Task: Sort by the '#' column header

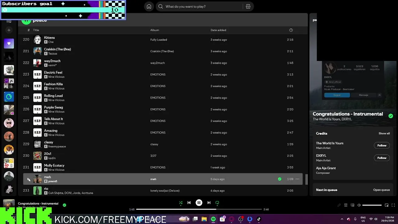Action: click(29, 30)
